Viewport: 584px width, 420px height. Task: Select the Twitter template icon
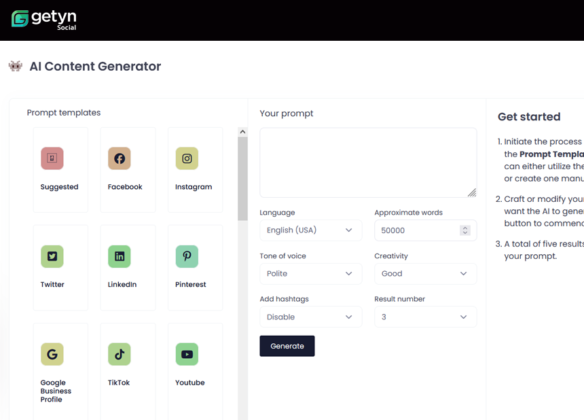tap(52, 256)
